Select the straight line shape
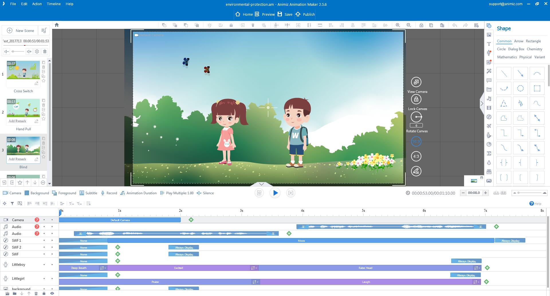 click(x=504, y=74)
